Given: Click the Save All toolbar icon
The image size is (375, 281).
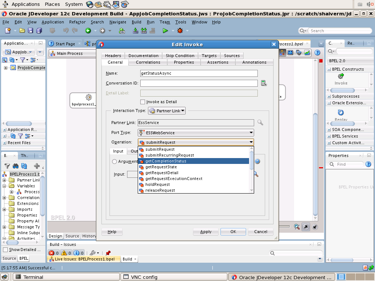Looking at the screenshot, I should (38, 31).
